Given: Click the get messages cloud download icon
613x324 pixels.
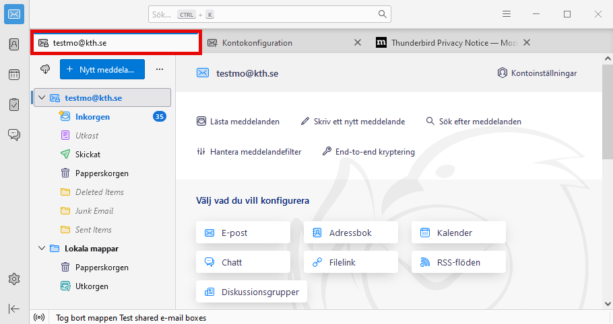Looking at the screenshot, I should pos(46,69).
